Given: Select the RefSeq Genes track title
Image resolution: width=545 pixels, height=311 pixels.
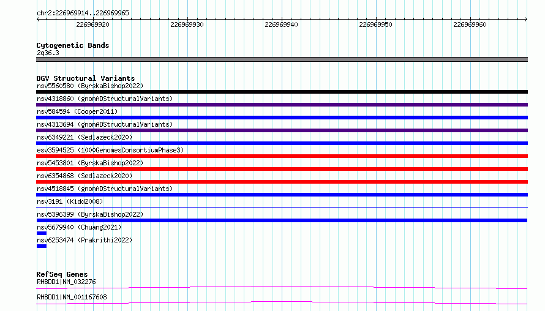Looking at the screenshot, I should pyautogui.click(x=62, y=274).
